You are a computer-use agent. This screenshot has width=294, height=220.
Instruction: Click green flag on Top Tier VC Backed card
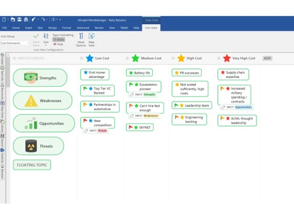point(85,89)
